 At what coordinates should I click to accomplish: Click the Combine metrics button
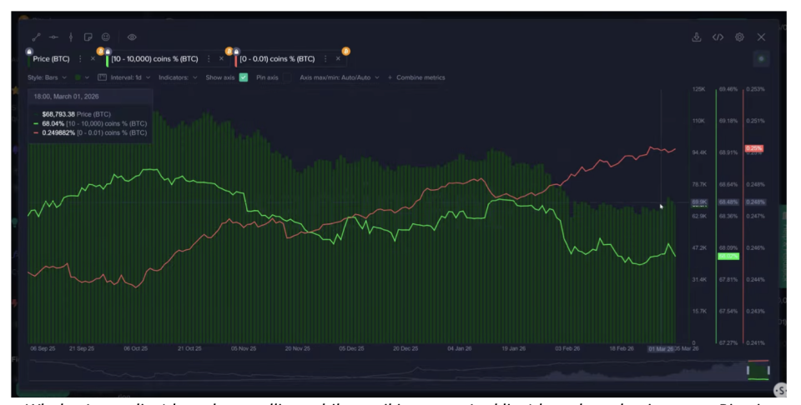(416, 77)
